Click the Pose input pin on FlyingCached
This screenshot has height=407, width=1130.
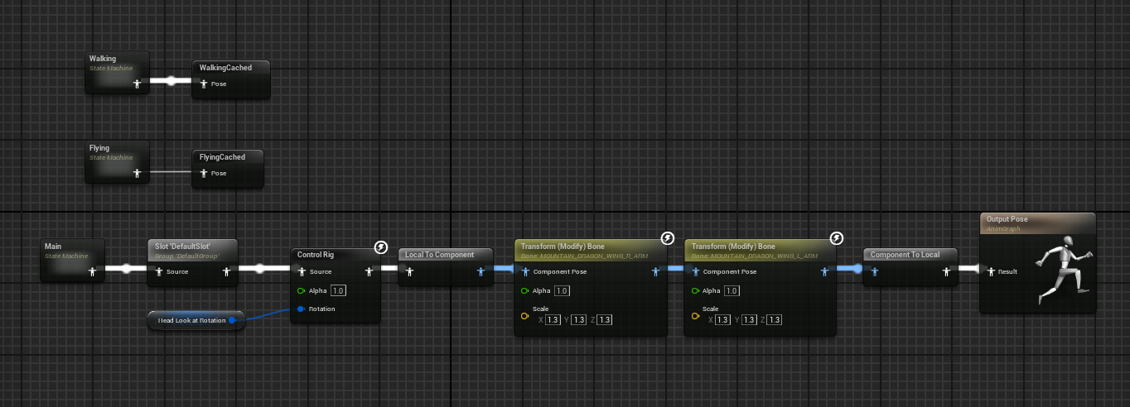click(x=204, y=174)
